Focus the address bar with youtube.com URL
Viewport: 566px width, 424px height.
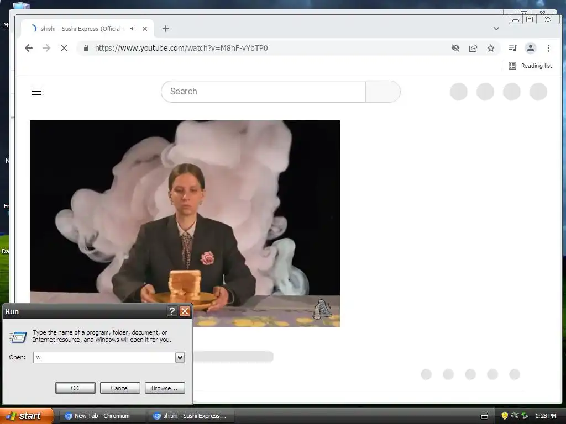[264, 48]
